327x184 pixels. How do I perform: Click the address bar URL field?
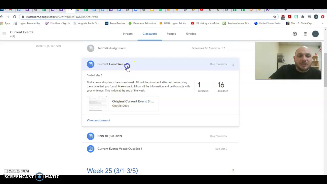tap(148, 17)
